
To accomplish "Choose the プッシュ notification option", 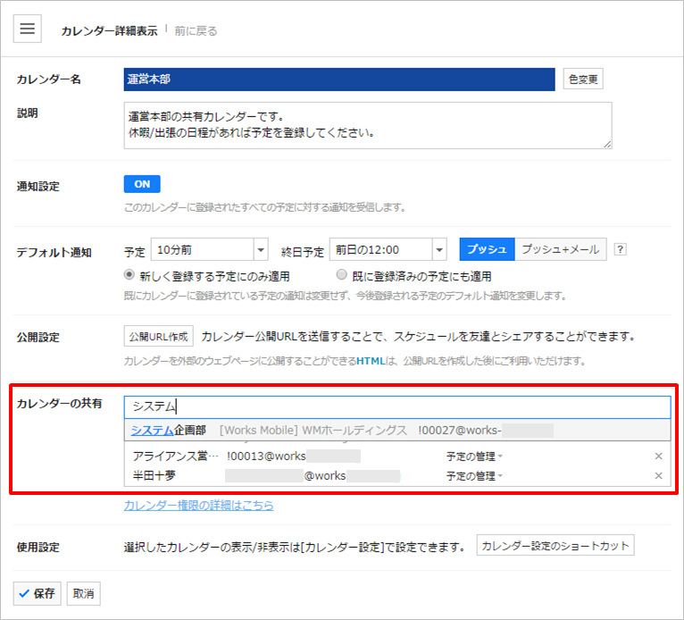I will pos(487,249).
